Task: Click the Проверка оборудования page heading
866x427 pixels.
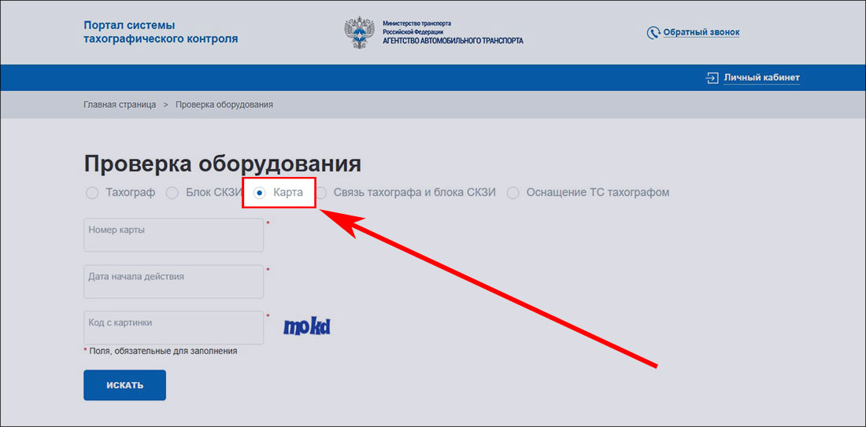Action: click(223, 164)
